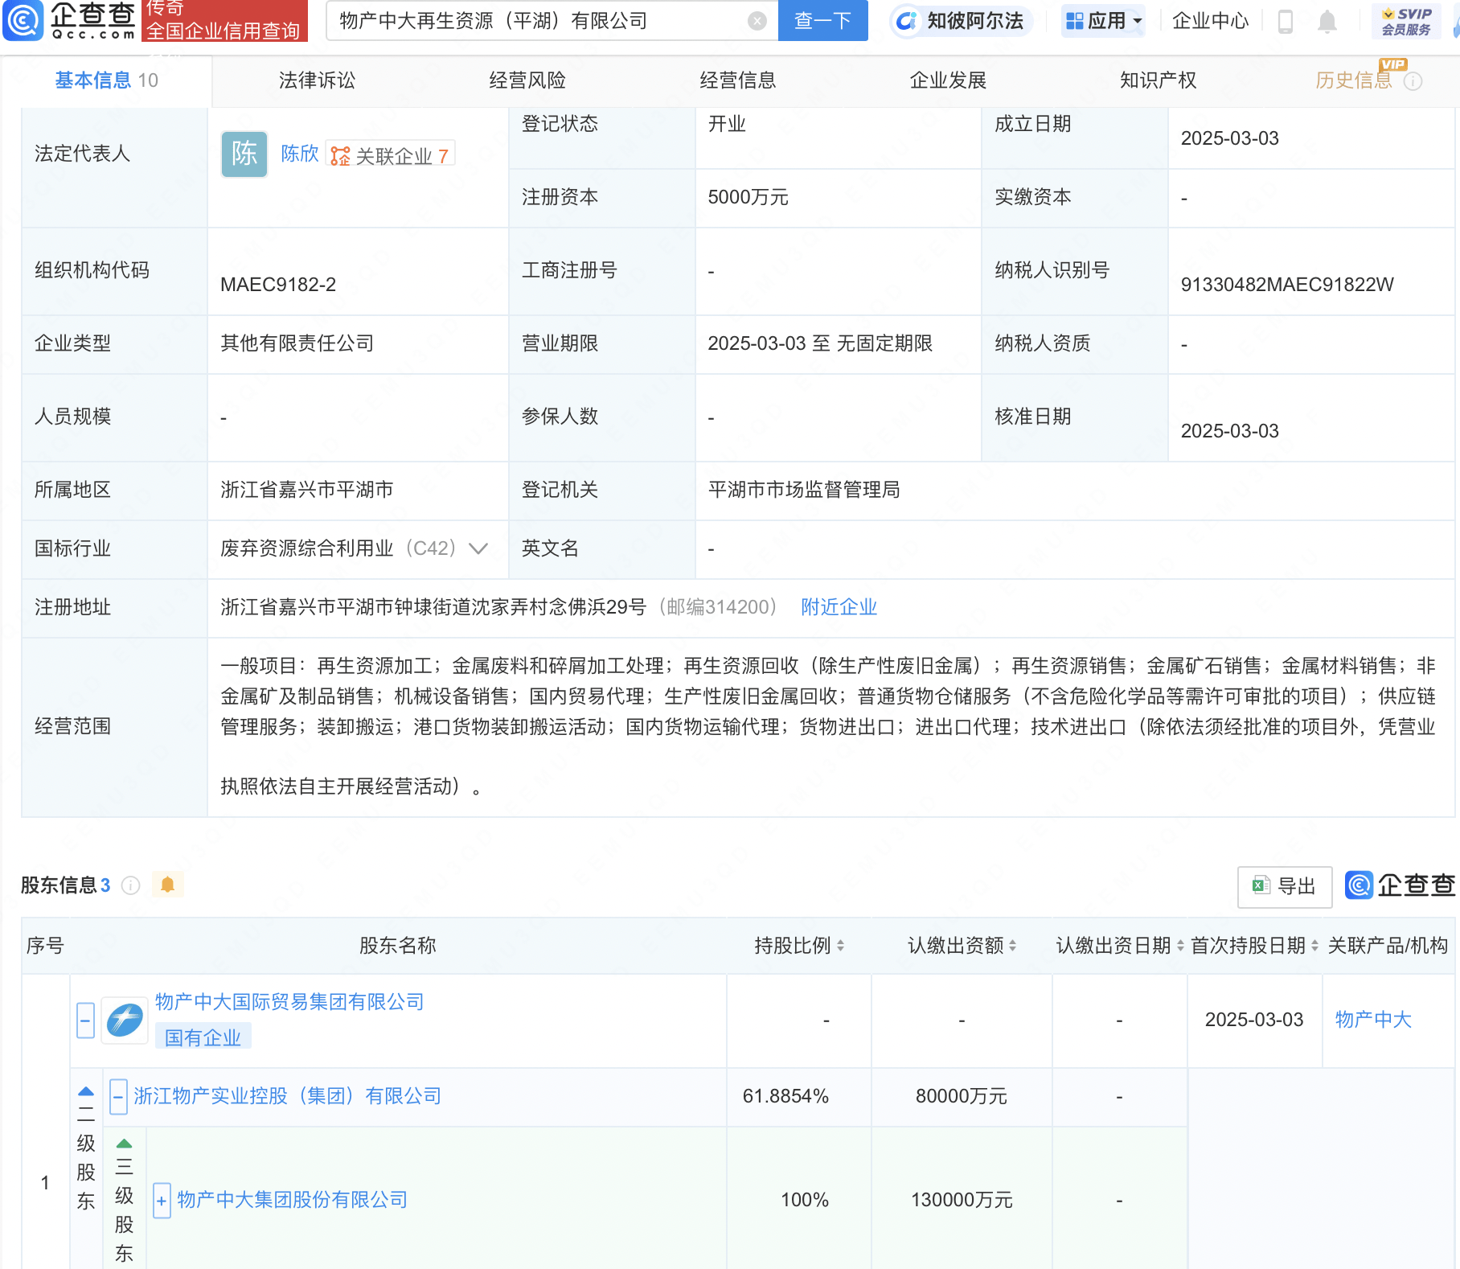1460x1269 pixels.
Task: Click the 查一下 search button
Action: pyautogui.click(x=822, y=21)
